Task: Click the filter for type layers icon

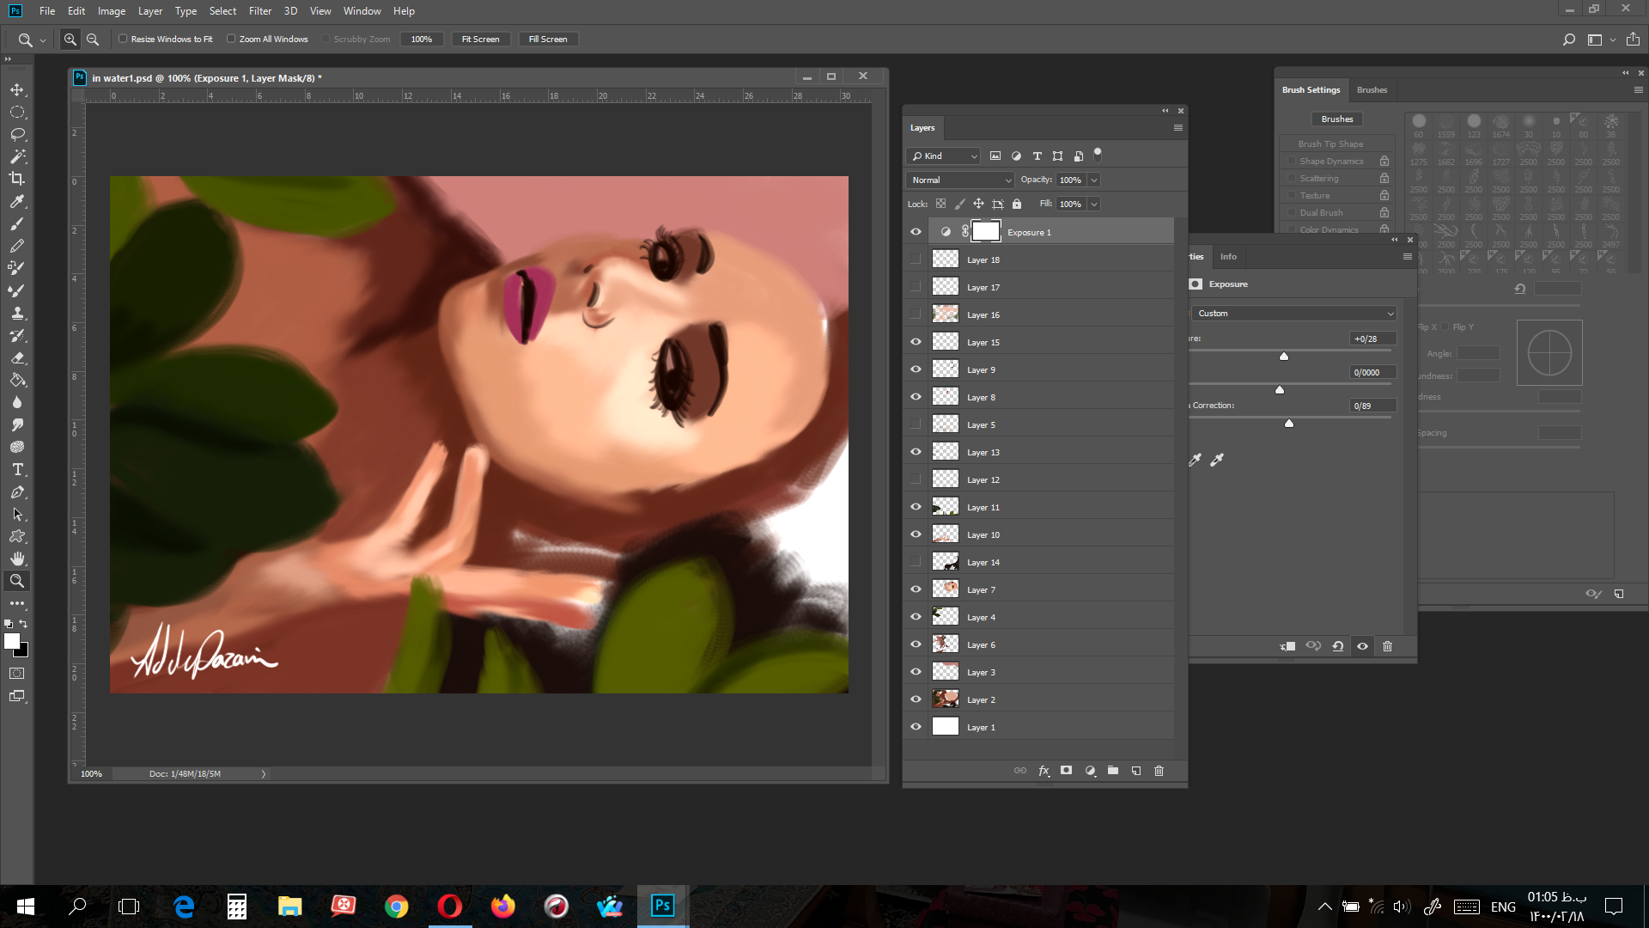Action: [1037, 156]
